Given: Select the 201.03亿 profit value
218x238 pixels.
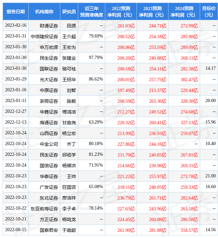Looking at the screenshot, I should [126, 26].
